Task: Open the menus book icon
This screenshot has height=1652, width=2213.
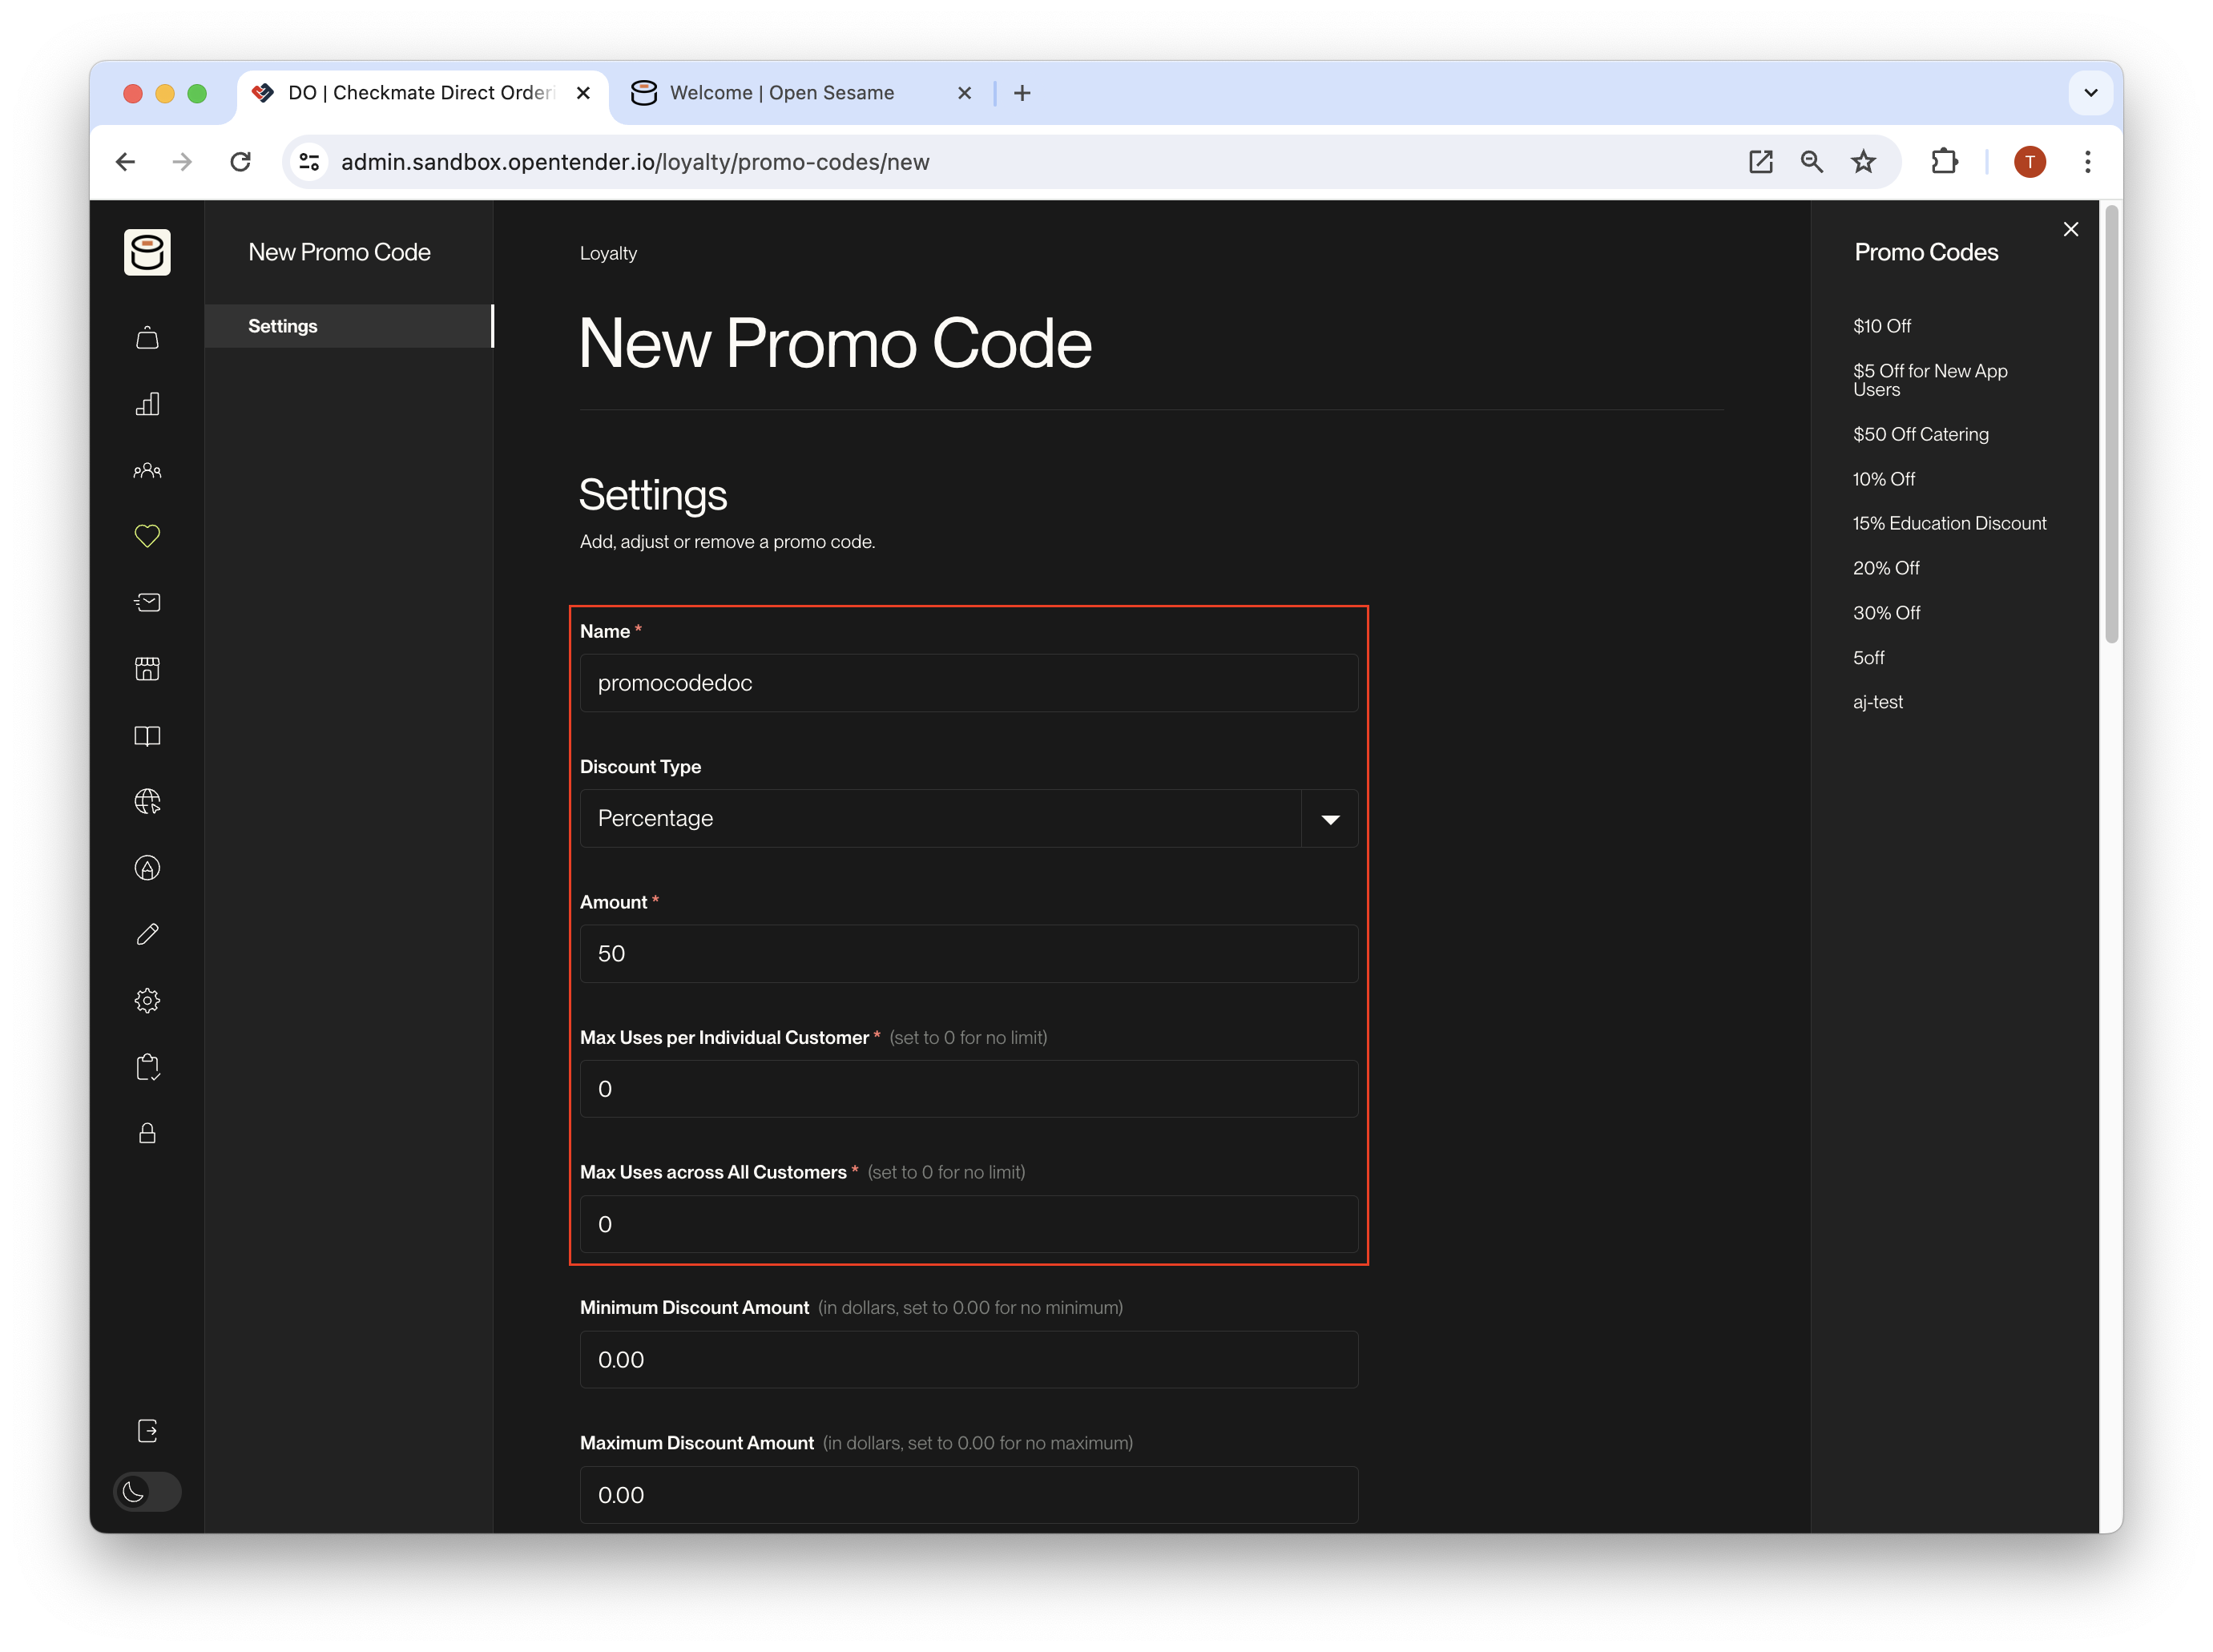Action: (x=147, y=736)
